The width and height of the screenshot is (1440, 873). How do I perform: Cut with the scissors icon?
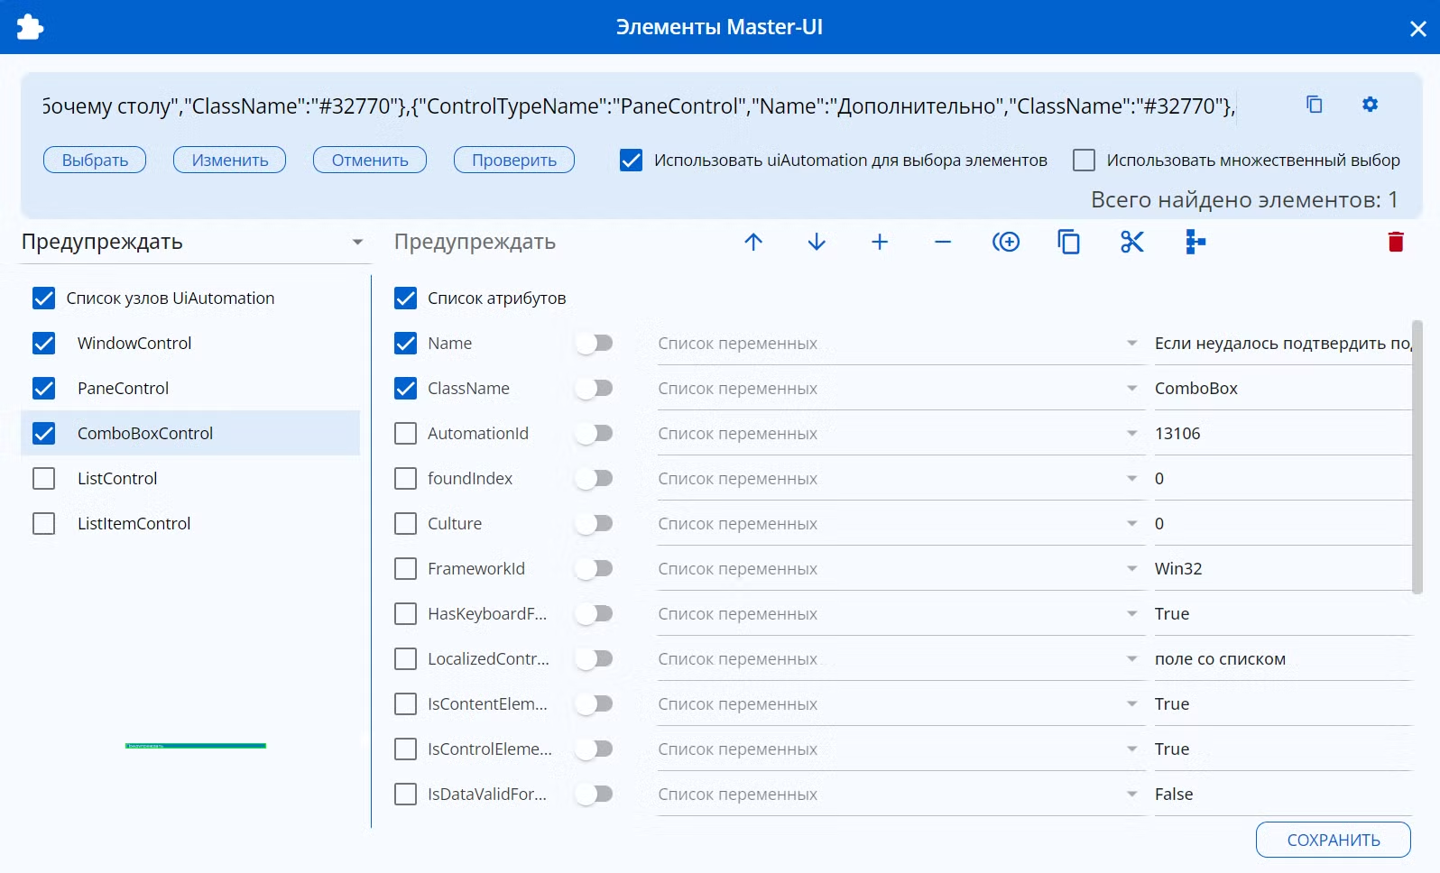[1131, 242]
